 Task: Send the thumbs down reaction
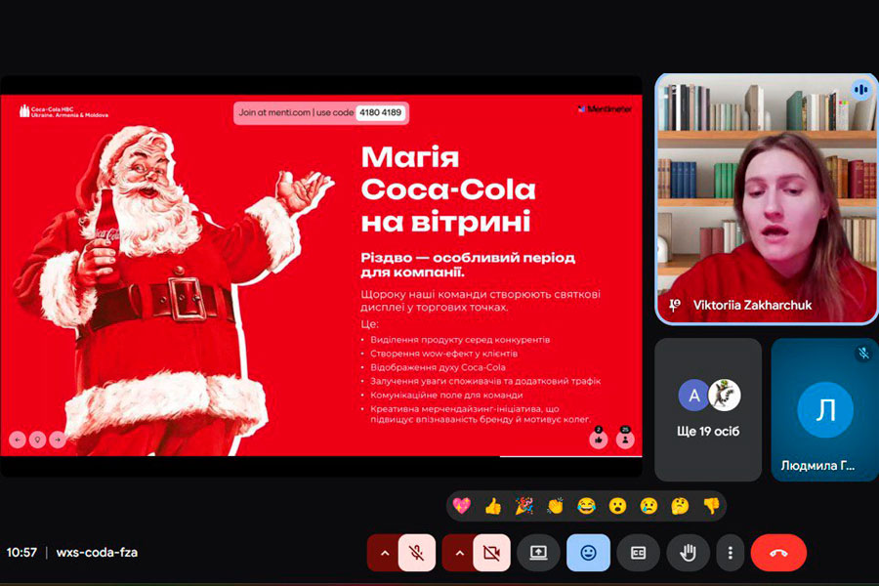[711, 506]
